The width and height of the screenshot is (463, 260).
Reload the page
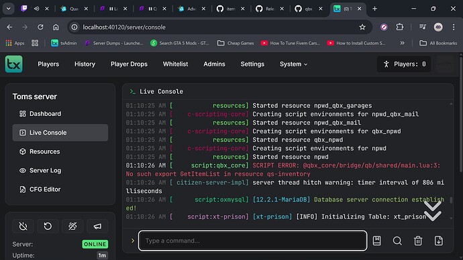point(40,27)
